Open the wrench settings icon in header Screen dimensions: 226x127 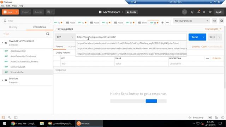coord(198,12)
